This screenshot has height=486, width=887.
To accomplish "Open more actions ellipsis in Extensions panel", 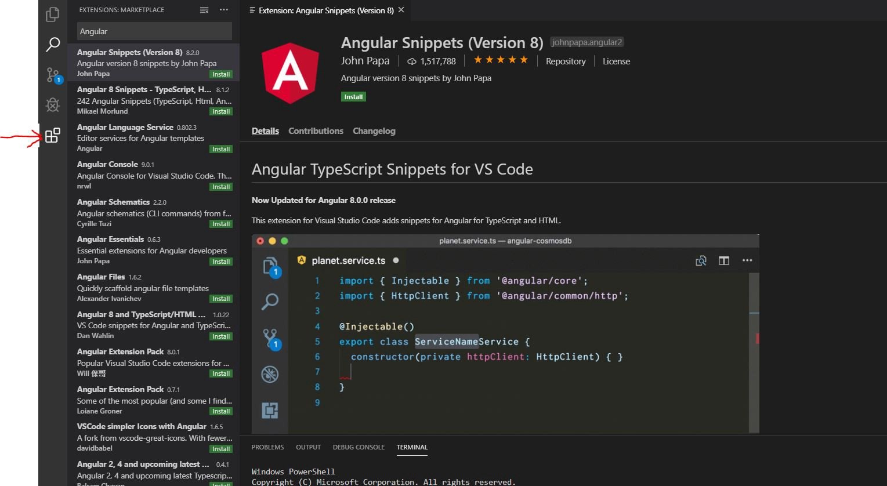I will coord(224,10).
